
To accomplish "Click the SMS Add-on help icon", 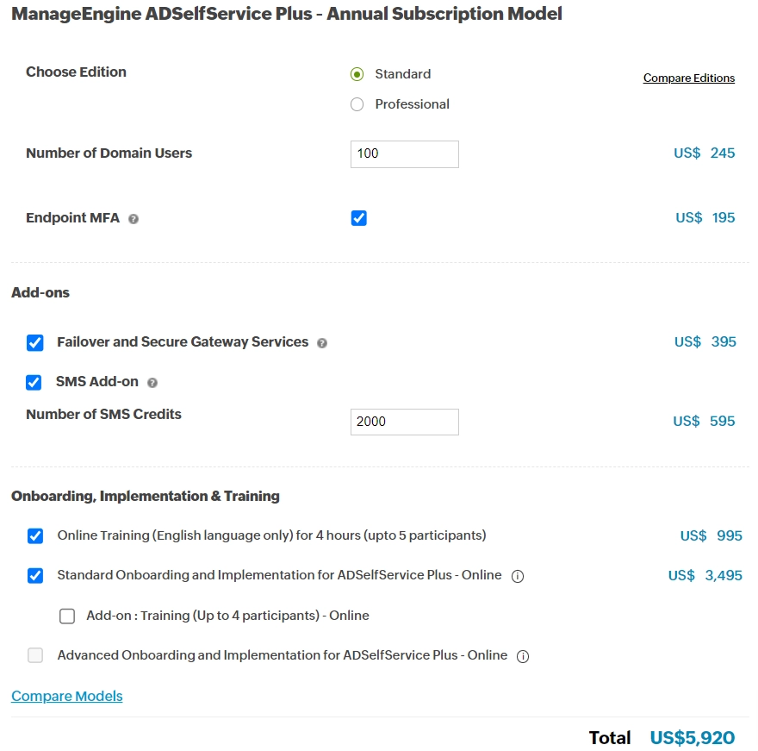I will click(152, 383).
